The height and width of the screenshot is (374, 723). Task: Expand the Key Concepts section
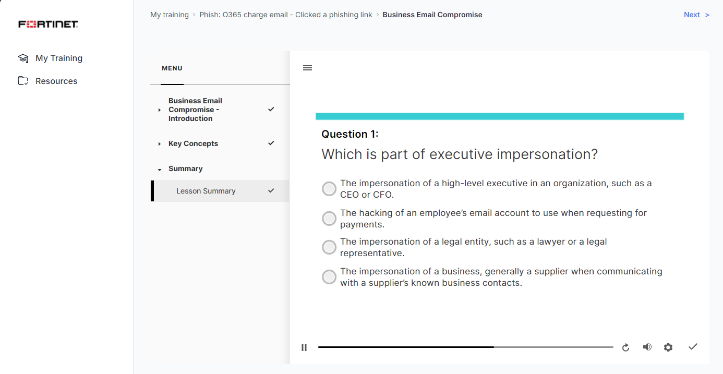[x=160, y=144]
